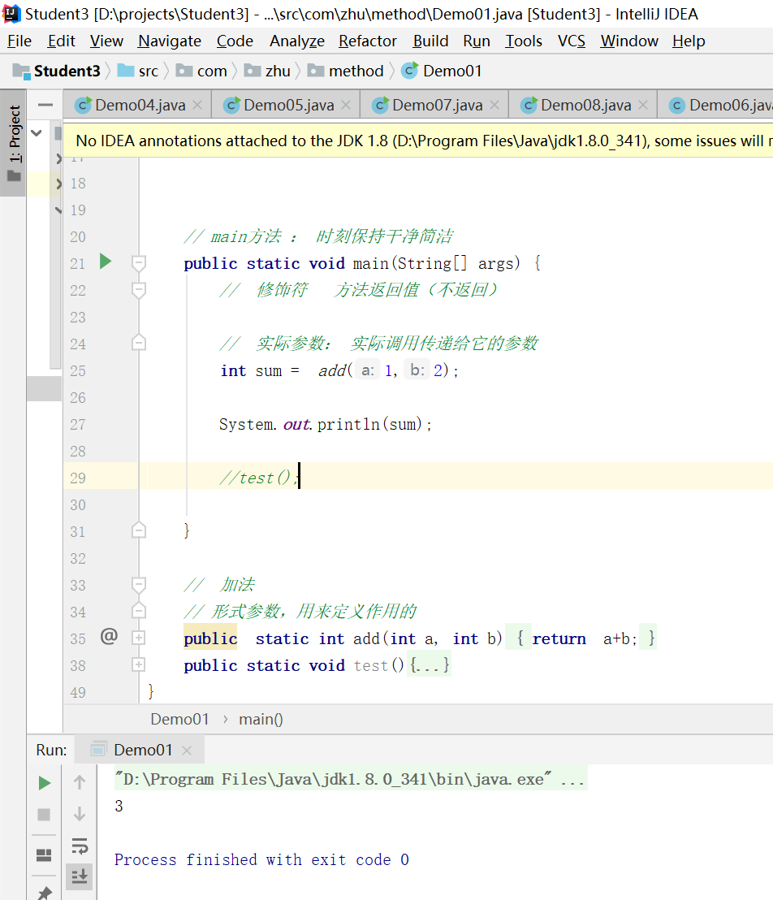Screen dimensions: 773x900
Task: Open the Edit menu
Action: [x=62, y=41]
